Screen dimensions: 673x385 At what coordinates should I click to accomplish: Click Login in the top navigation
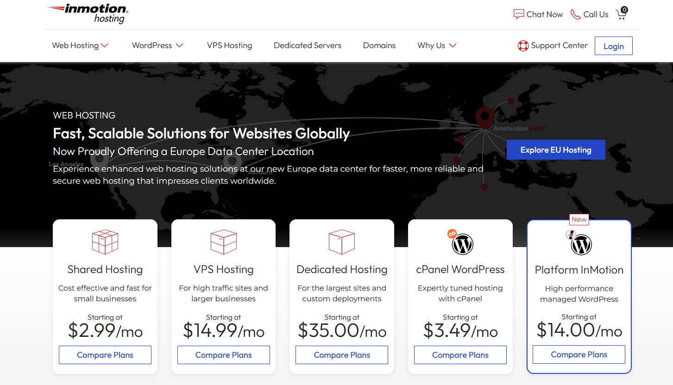coord(613,45)
